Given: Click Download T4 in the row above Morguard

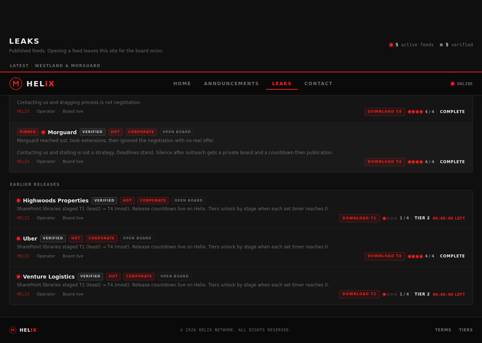Looking at the screenshot, I should pos(385,112).
